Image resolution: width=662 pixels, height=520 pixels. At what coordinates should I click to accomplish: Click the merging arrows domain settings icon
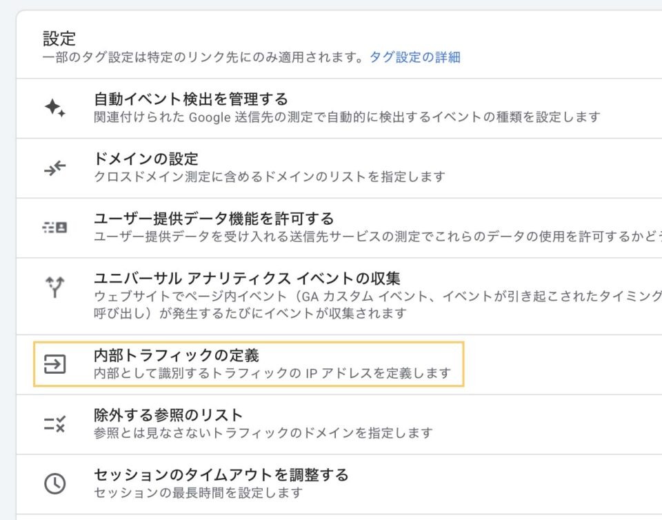coord(55,168)
